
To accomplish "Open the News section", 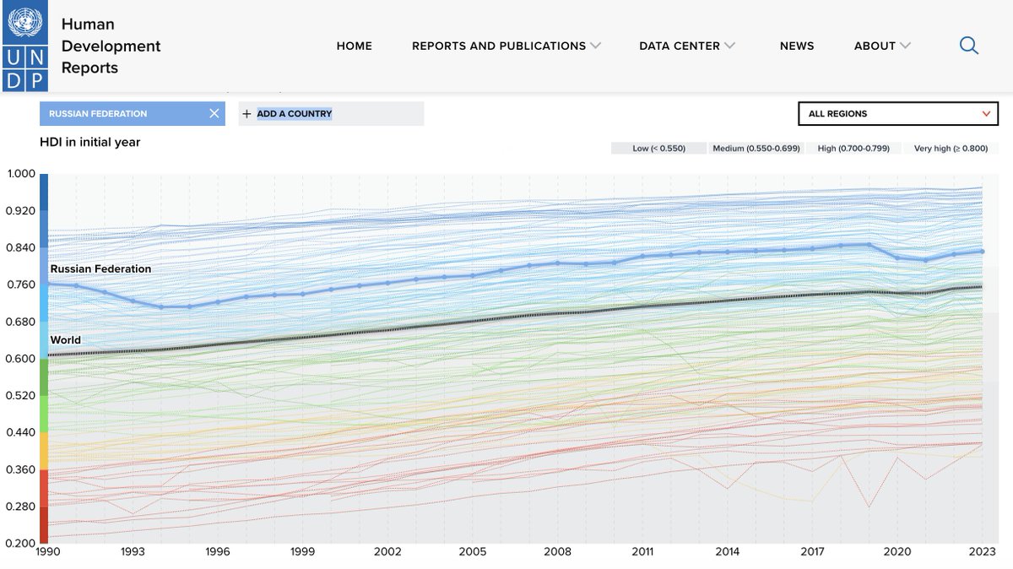I will [797, 46].
